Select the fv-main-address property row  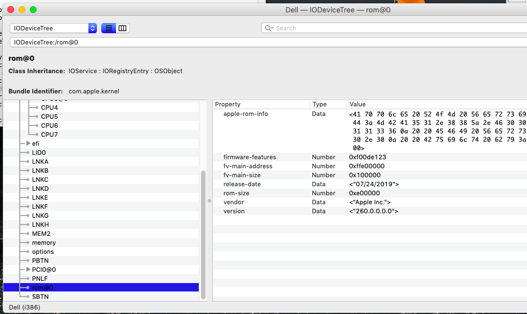(370, 166)
